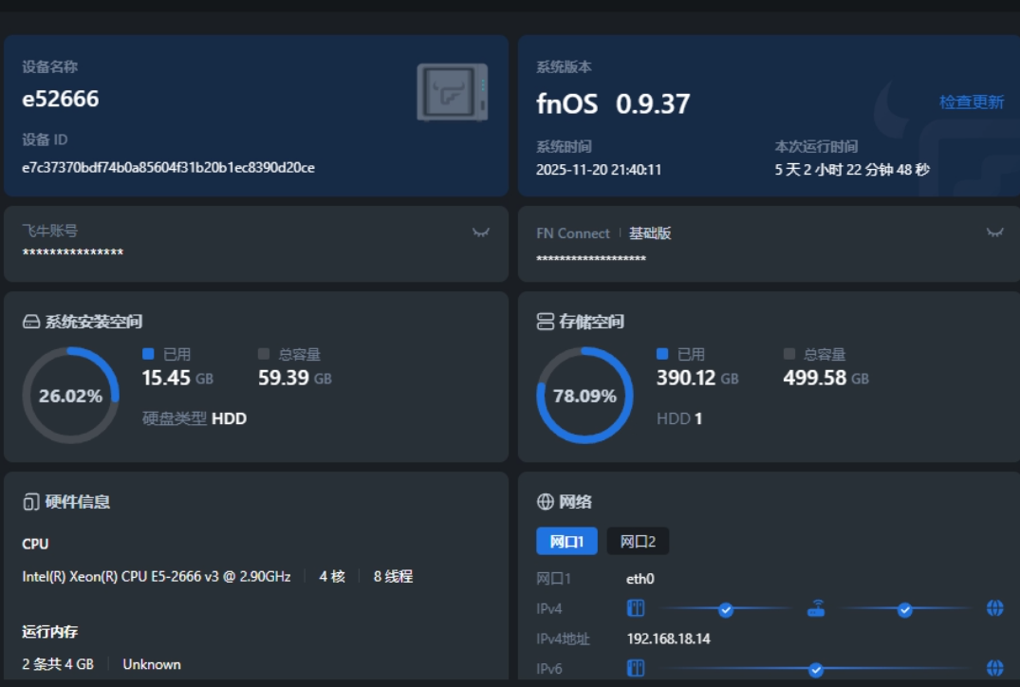Click the 78.09% storage usage ring
1020x687 pixels.
[x=584, y=396]
